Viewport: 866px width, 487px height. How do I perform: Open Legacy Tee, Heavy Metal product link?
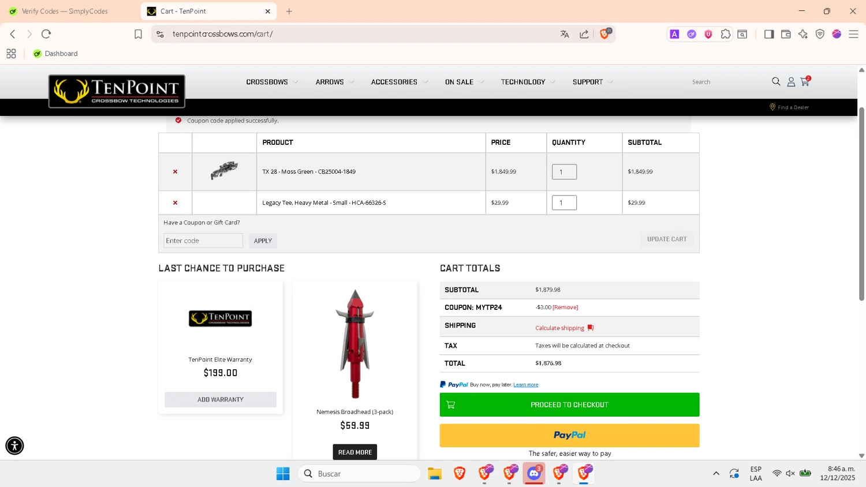click(324, 203)
